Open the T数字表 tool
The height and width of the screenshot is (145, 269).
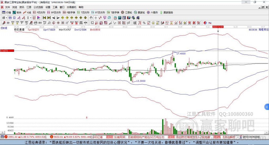pos(113,13)
